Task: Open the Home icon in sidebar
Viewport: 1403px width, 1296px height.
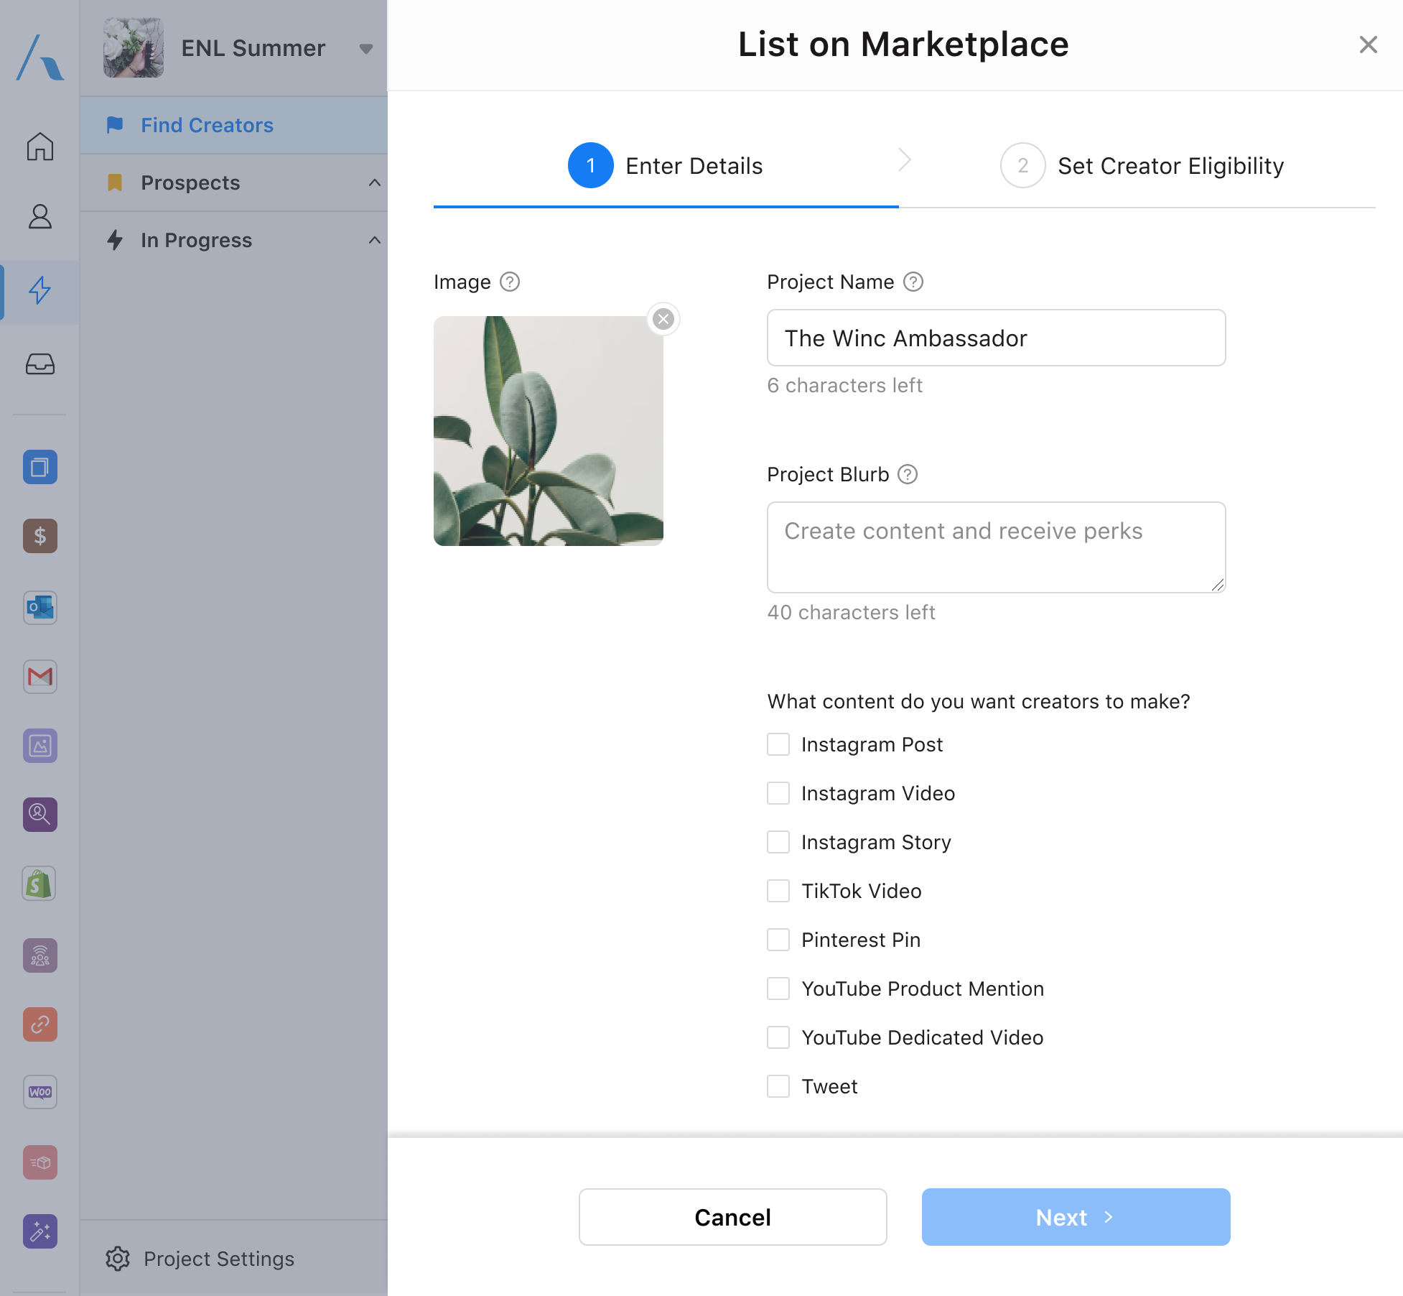Action: point(40,147)
